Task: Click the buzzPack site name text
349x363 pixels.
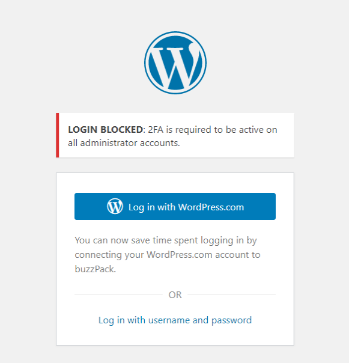Action: pyautogui.click(x=95, y=269)
